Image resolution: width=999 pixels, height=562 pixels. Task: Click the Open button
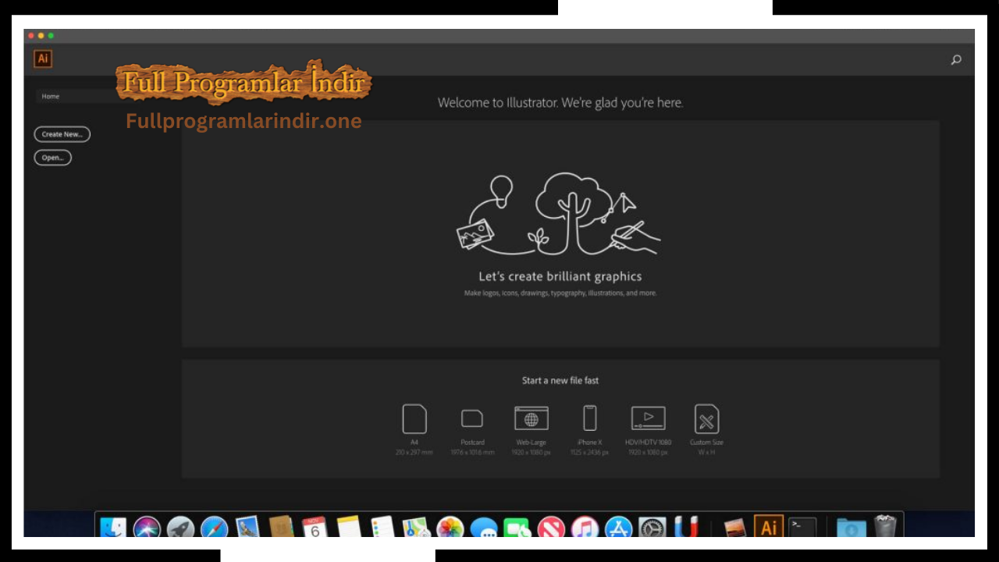coord(53,158)
